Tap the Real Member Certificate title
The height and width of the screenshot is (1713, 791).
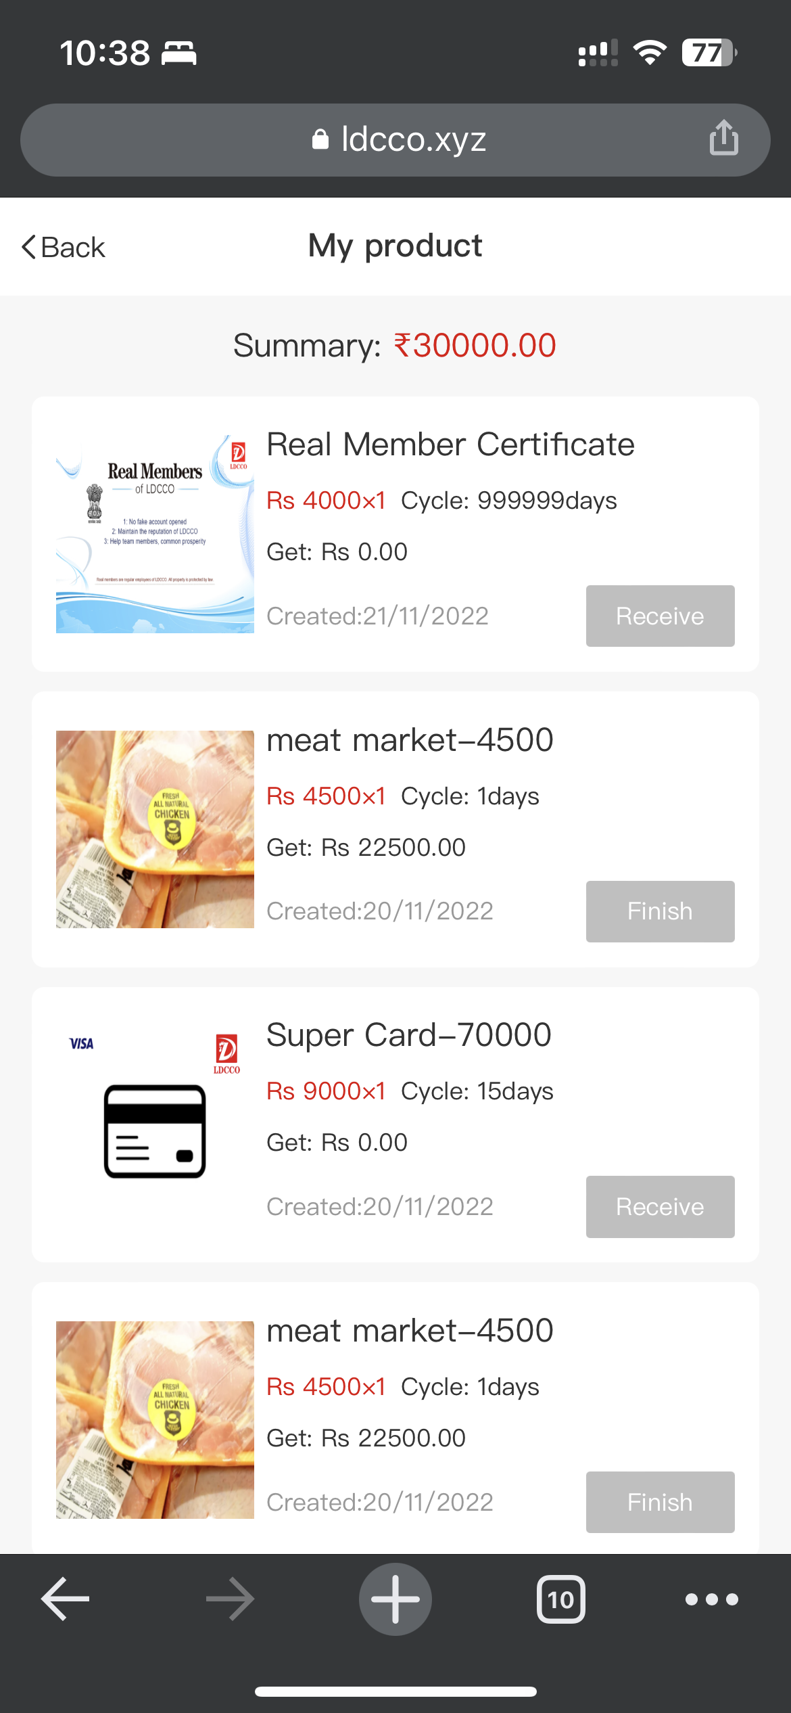pyautogui.click(x=450, y=444)
